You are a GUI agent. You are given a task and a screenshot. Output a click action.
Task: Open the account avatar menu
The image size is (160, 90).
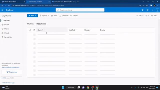coord(157,10)
